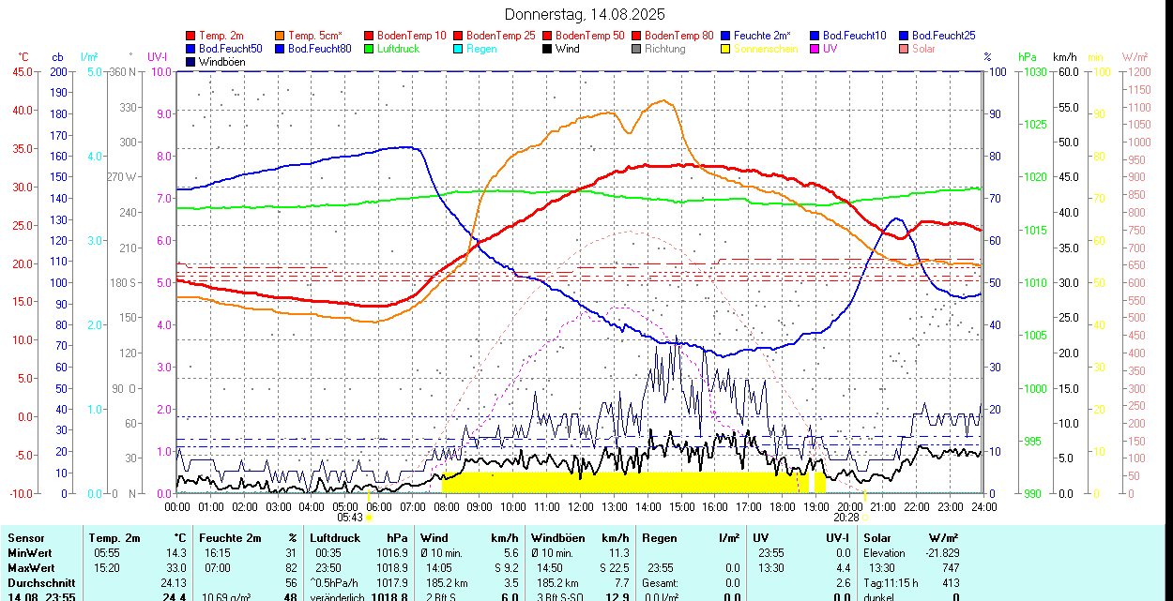Click the BodenTemp 80 legend label
This screenshot has height=601, width=1173.
679,36
